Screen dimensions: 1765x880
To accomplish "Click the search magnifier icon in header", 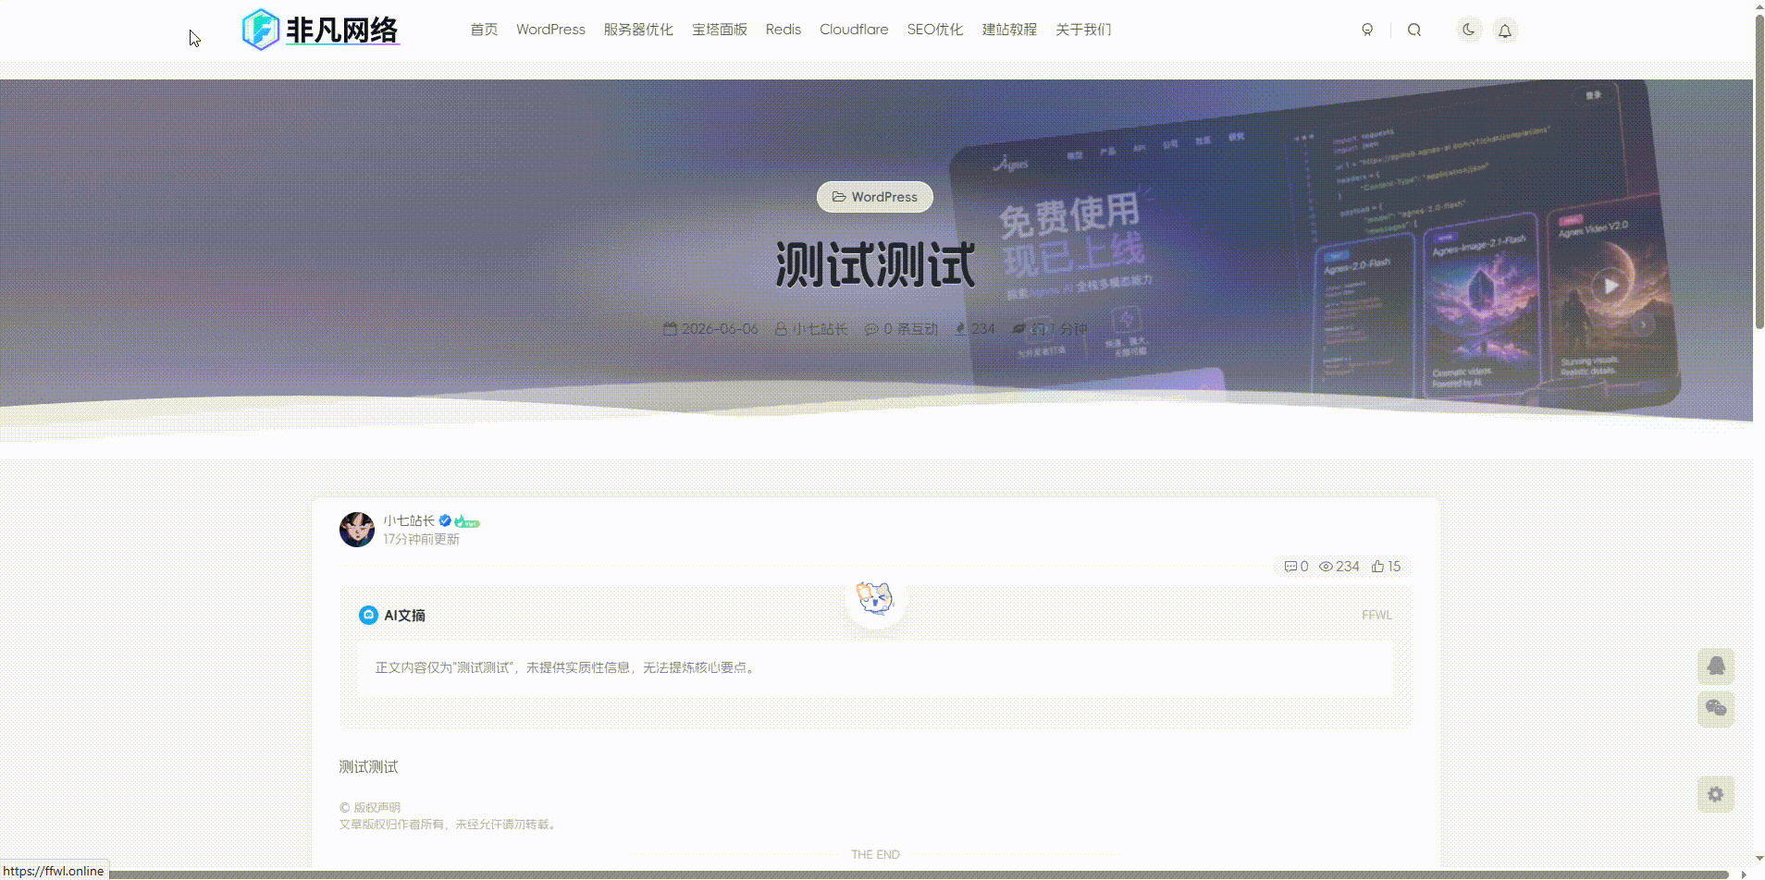I will [1414, 30].
